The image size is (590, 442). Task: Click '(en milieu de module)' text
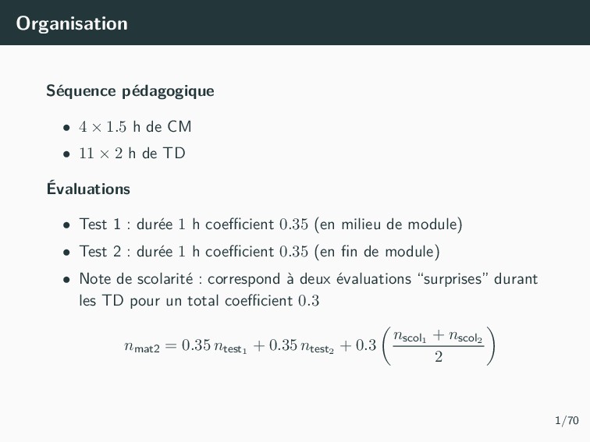[389, 225]
